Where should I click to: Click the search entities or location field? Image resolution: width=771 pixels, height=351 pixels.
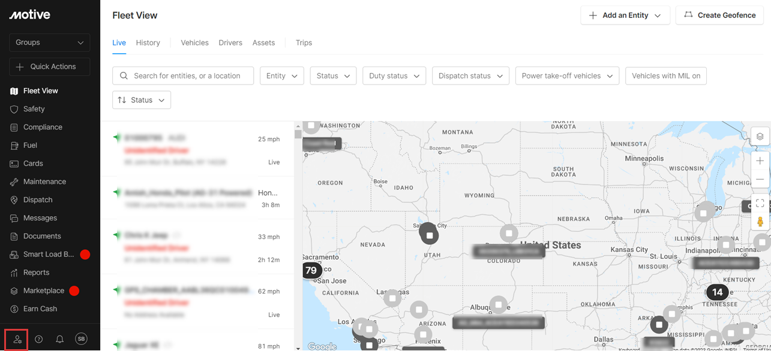click(183, 76)
